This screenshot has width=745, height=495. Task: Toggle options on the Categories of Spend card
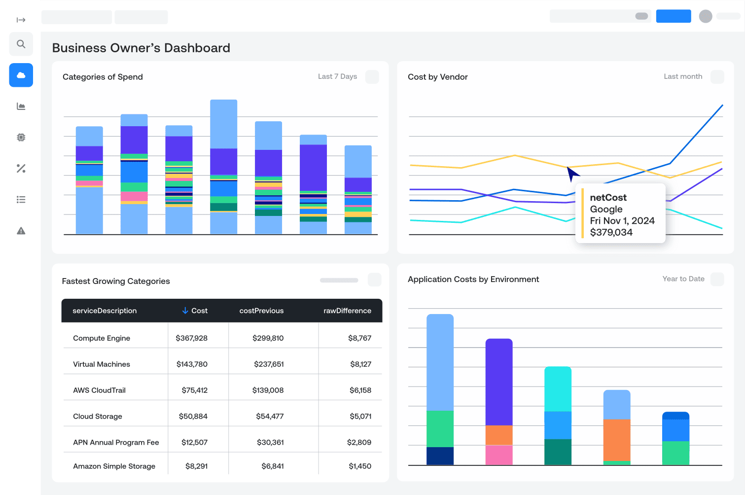(x=372, y=77)
